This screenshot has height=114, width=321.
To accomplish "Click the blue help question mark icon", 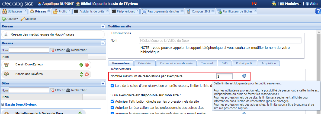I will click(x=318, y=11).
